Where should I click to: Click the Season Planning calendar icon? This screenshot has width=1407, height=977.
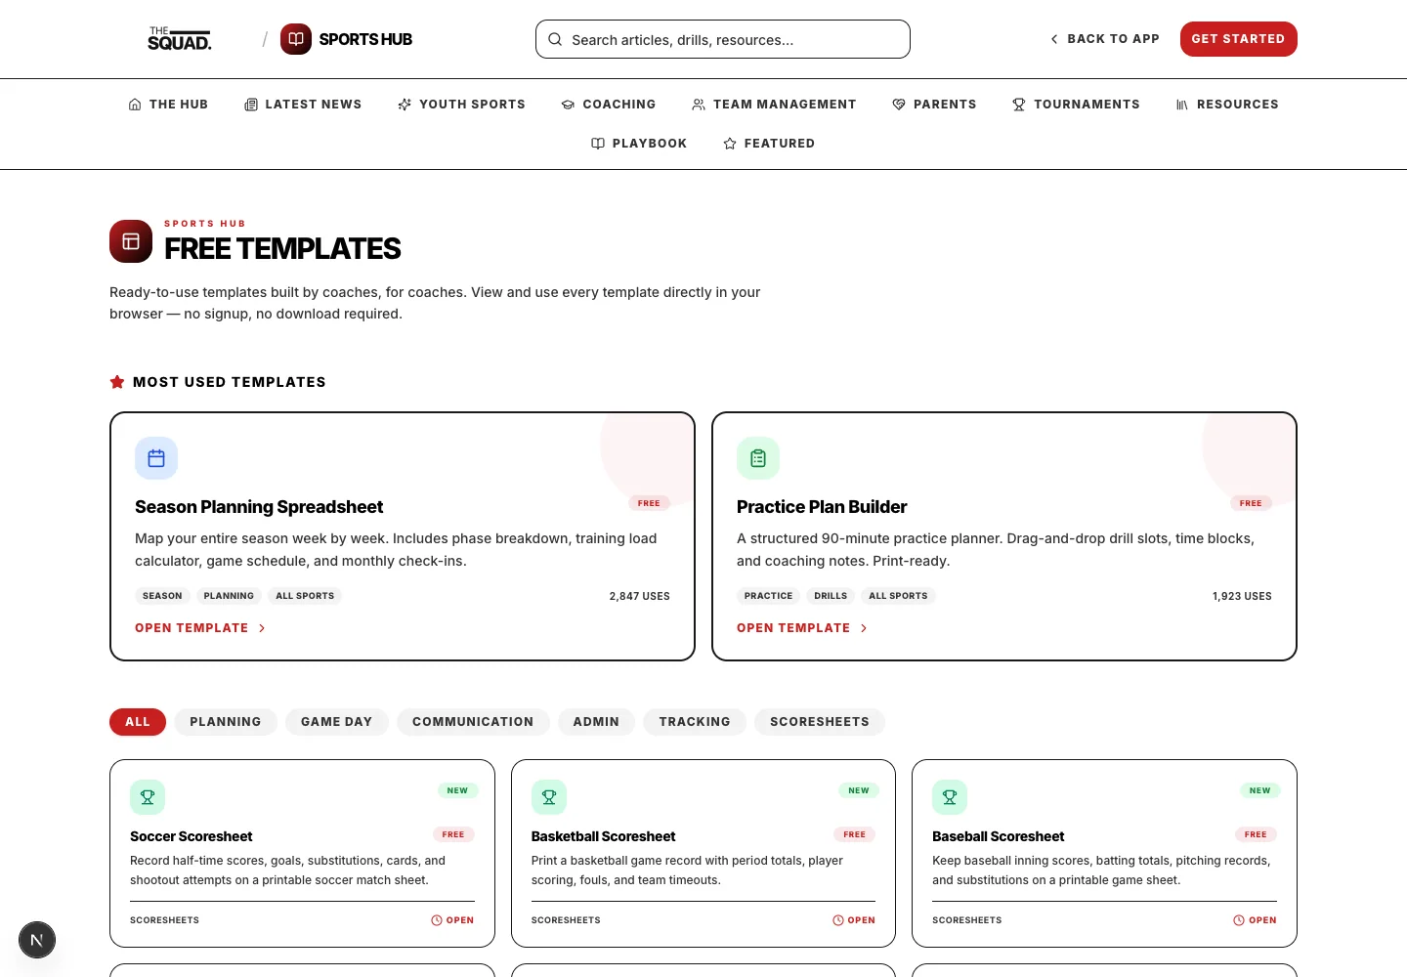click(156, 458)
